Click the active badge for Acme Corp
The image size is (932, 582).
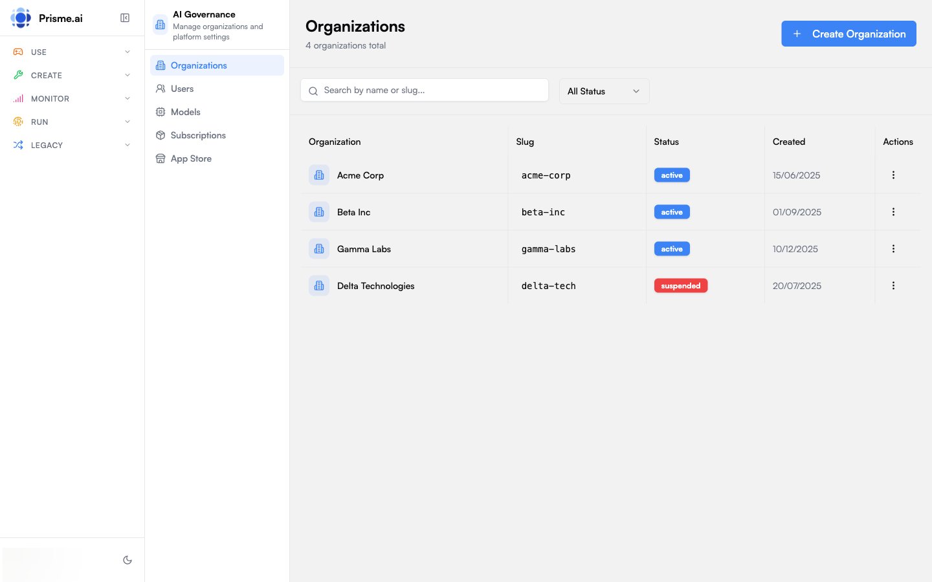pyautogui.click(x=672, y=175)
